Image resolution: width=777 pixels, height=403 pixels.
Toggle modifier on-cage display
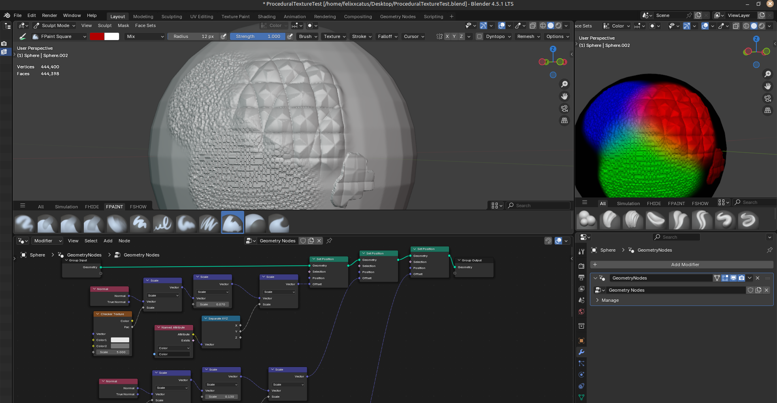pyautogui.click(x=717, y=278)
